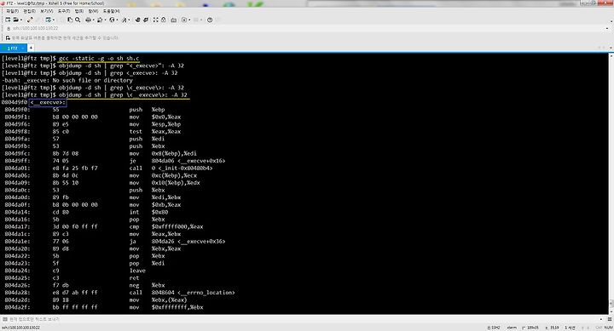Click the session shortcut bar arrow icon
The width and height of the screenshot is (614, 331).
[8, 38]
